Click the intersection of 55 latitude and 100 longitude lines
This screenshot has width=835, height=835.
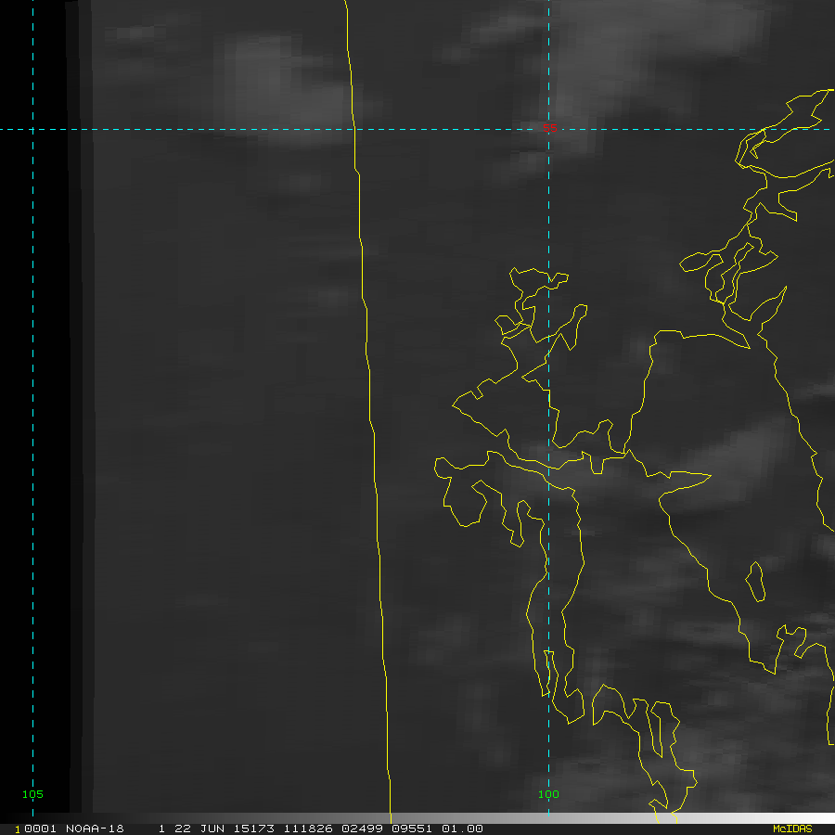tap(548, 129)
